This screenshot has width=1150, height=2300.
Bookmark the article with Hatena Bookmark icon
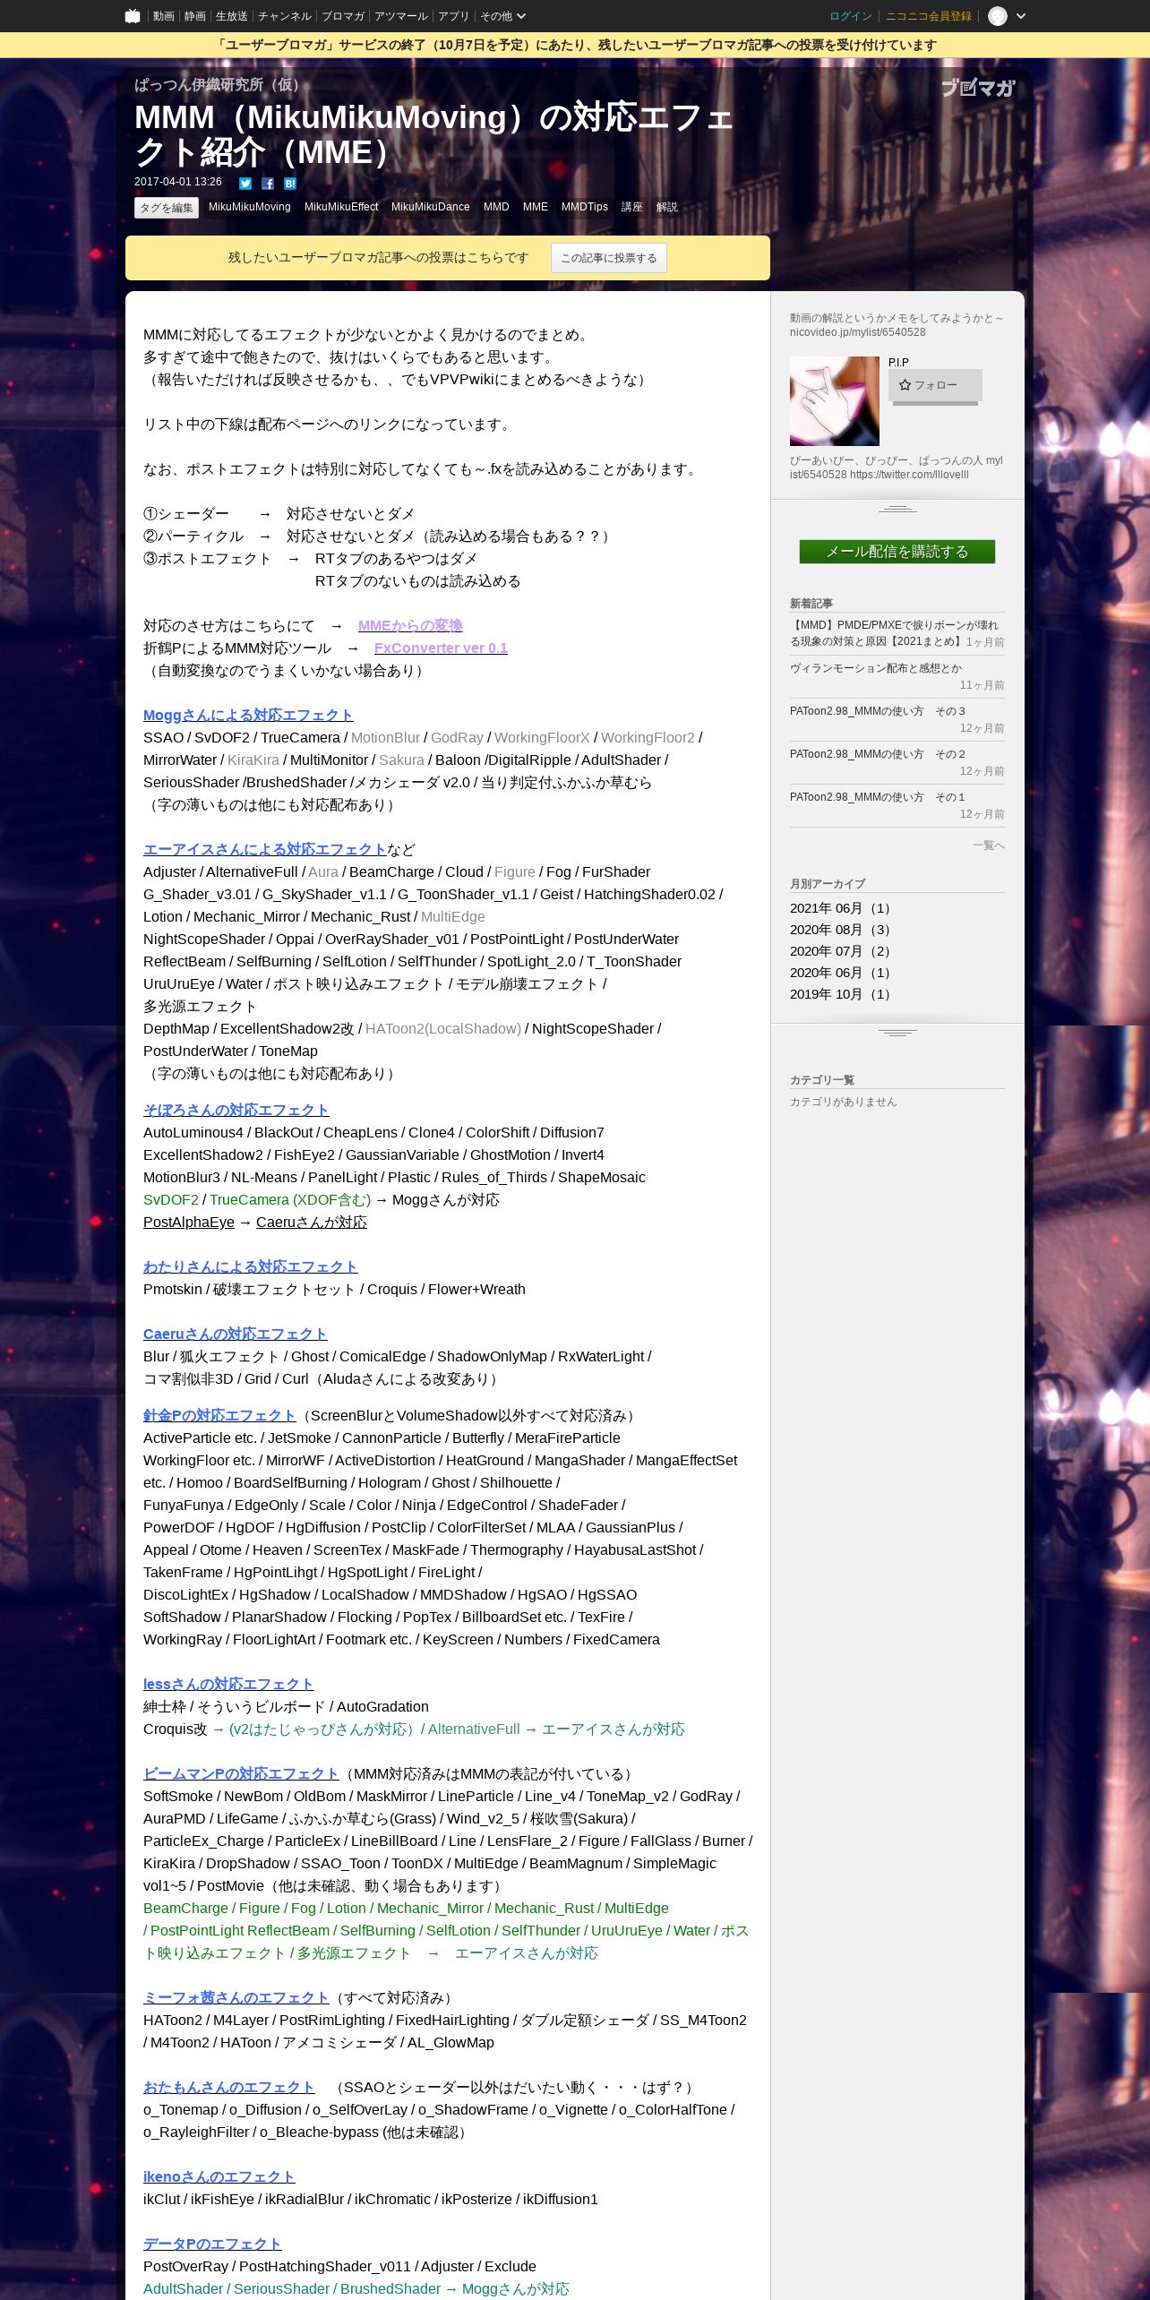pos(290,184)
